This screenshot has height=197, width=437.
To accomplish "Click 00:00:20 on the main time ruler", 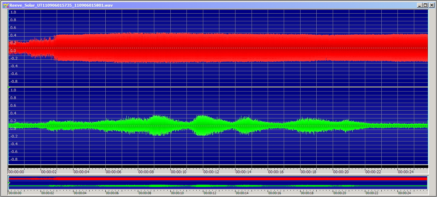I will coord(341,172).
